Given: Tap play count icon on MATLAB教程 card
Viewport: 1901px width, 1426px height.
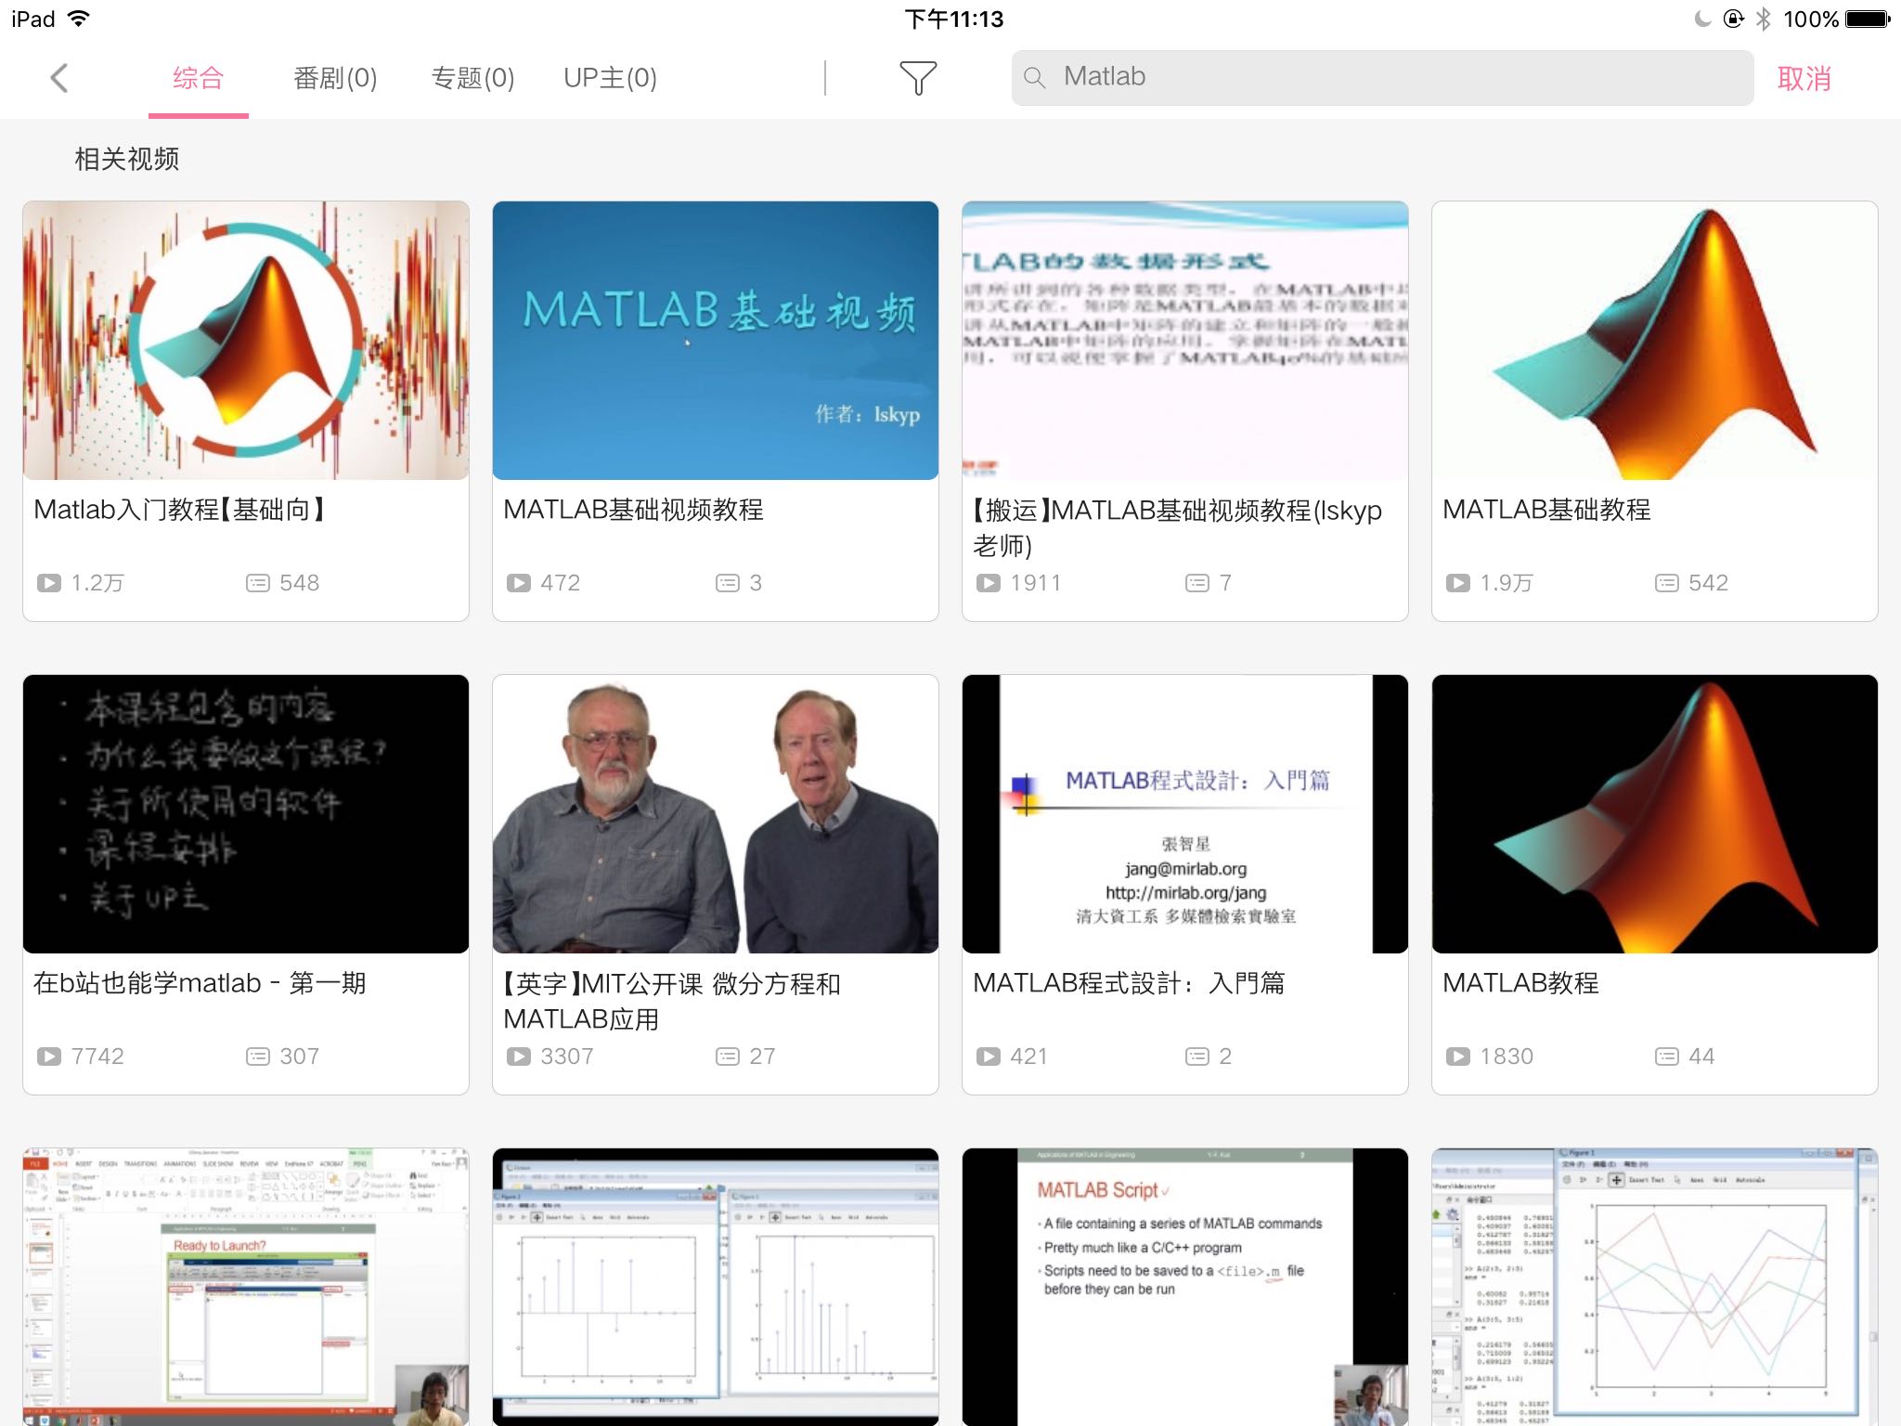Looking at the screenshot, I should pyautogui.click(x=1457, y=1057).
